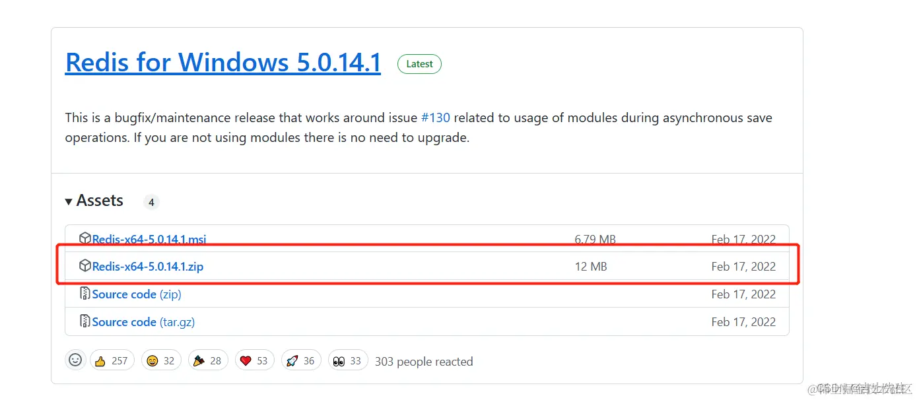Open issue #130 link

(x=436, y=118)
